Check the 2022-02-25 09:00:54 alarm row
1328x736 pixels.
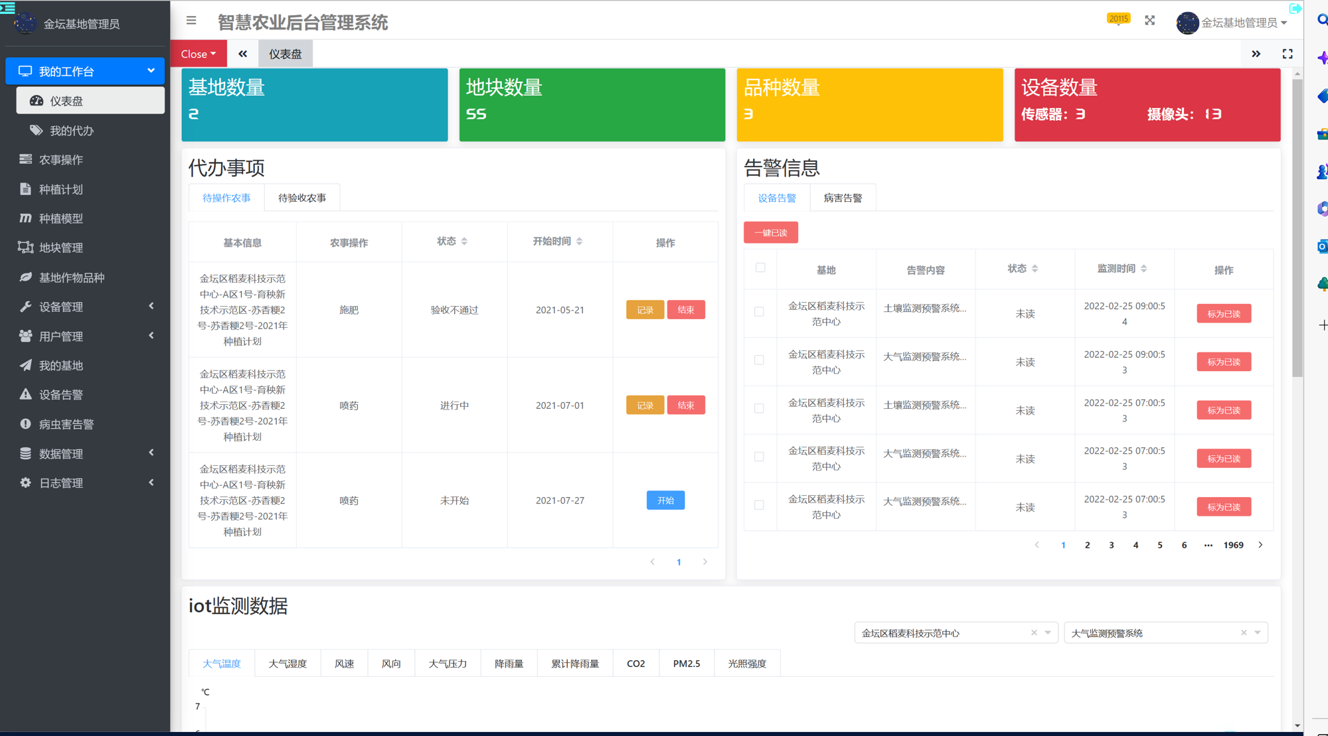(x=759, y=311)
